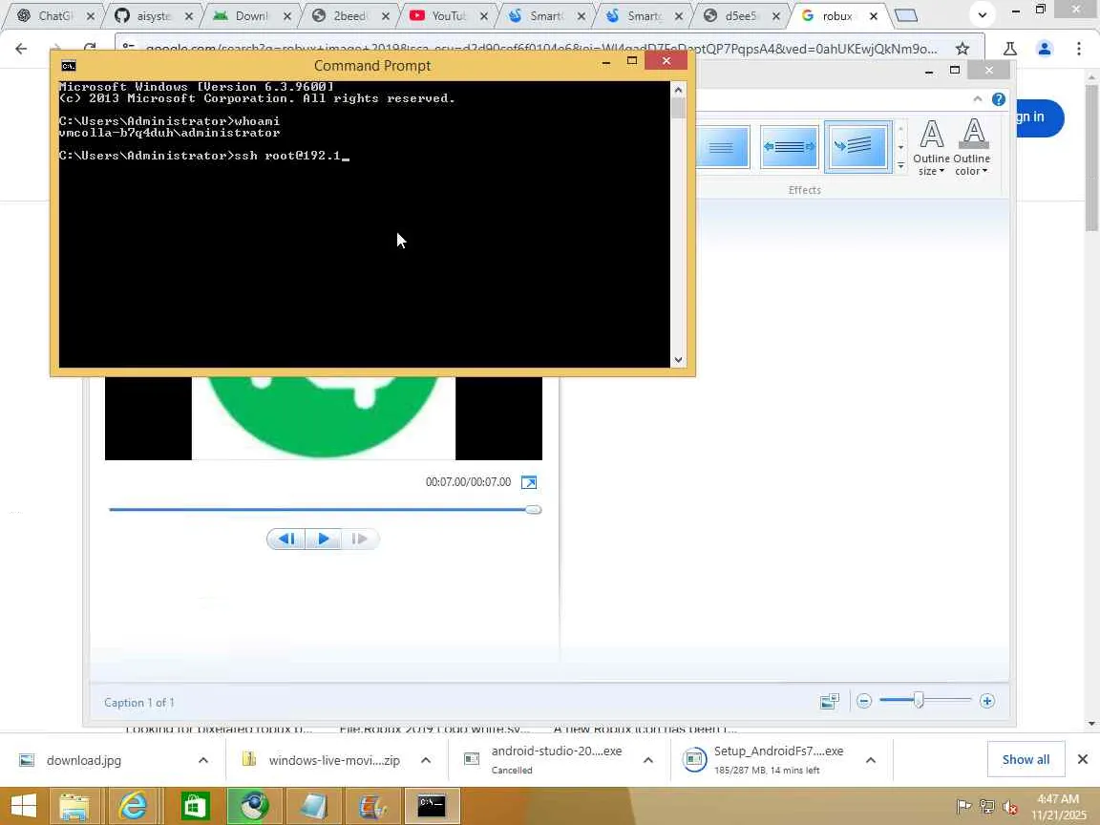Switch to Chrome in the taskbar
The height and width of the screenshot is (825, 1100).
pyautogui.click(x=253, y=806)
